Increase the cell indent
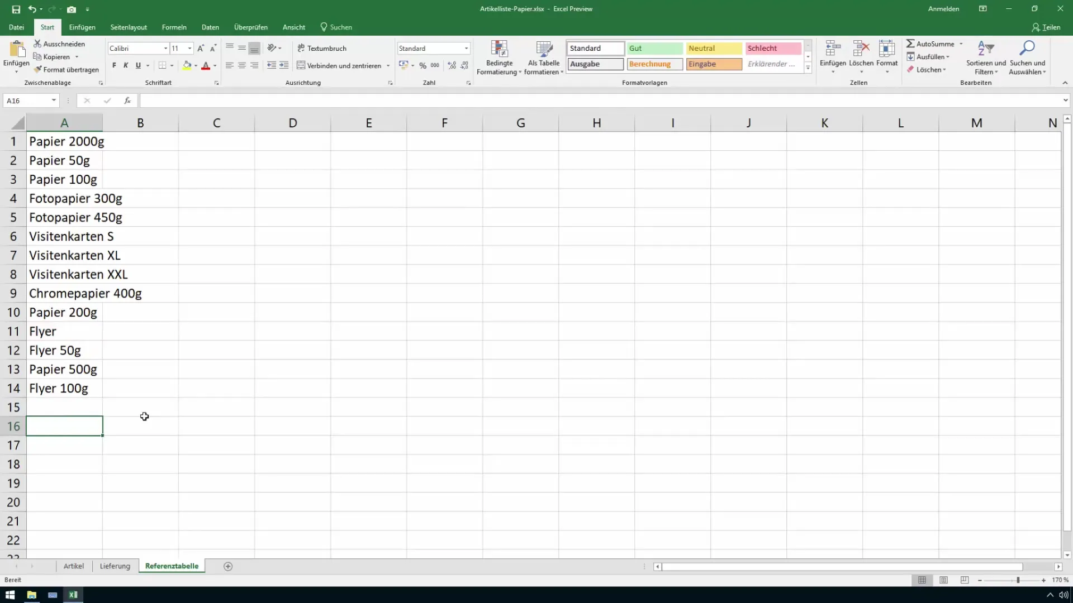 coord(284,65)
